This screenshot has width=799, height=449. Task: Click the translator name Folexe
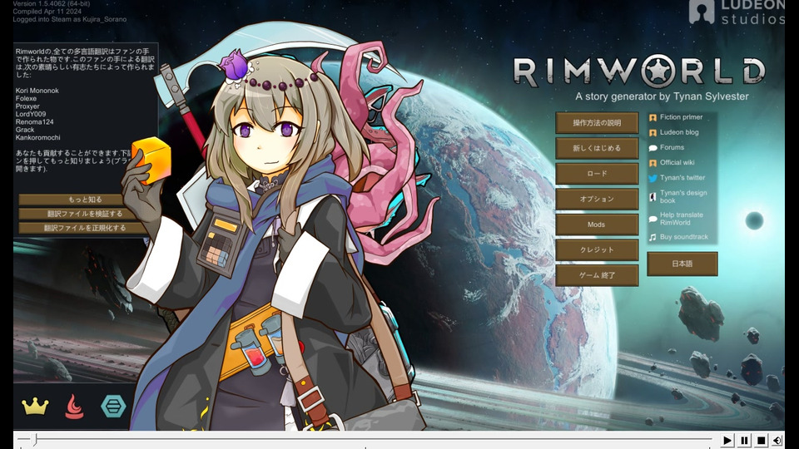[x=26, y=99]
